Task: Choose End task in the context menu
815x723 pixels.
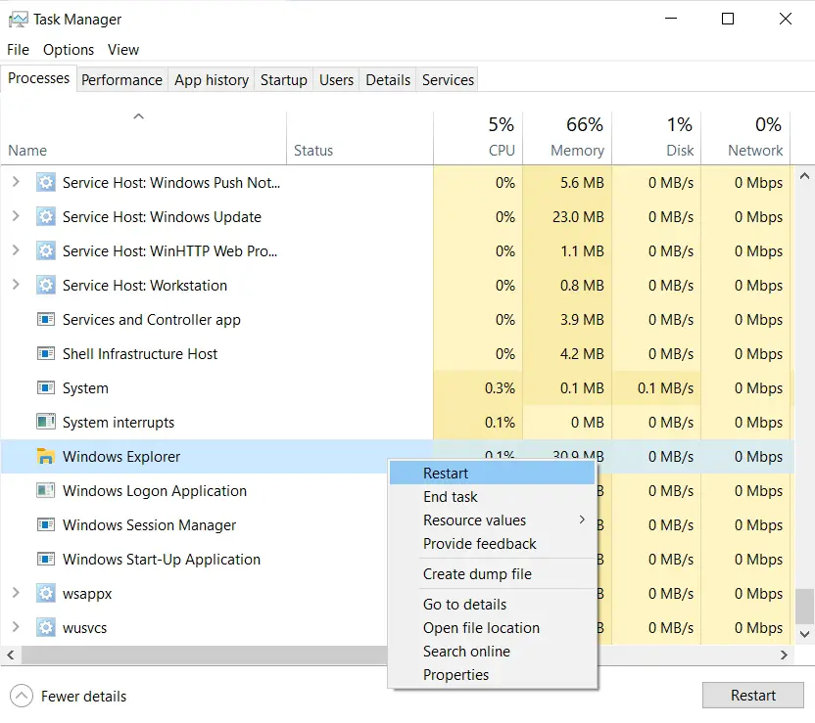Action: [492, 497]
